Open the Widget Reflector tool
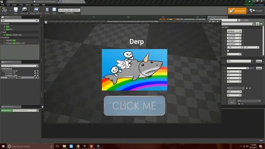 click(x=36, y=10)
